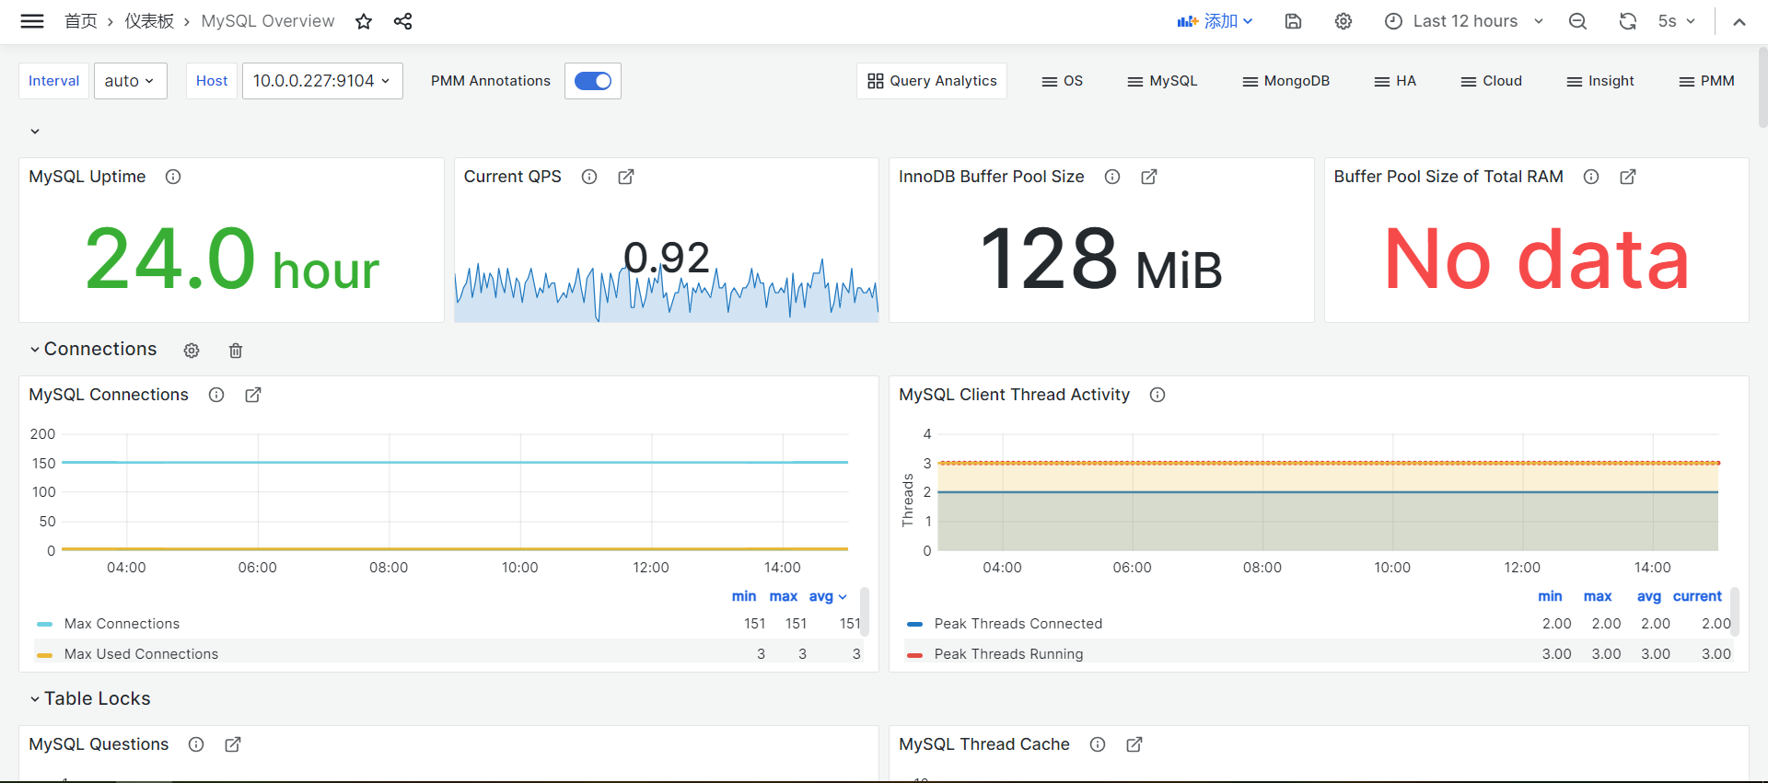Open the Interval auto dropdown
Screen dimensions: 1768x783
(x=130, y=81)
